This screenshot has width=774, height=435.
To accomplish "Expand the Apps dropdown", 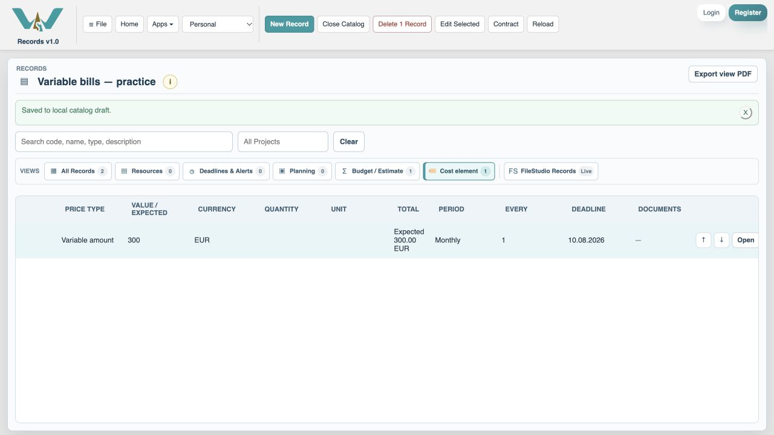I will (163, 24).
